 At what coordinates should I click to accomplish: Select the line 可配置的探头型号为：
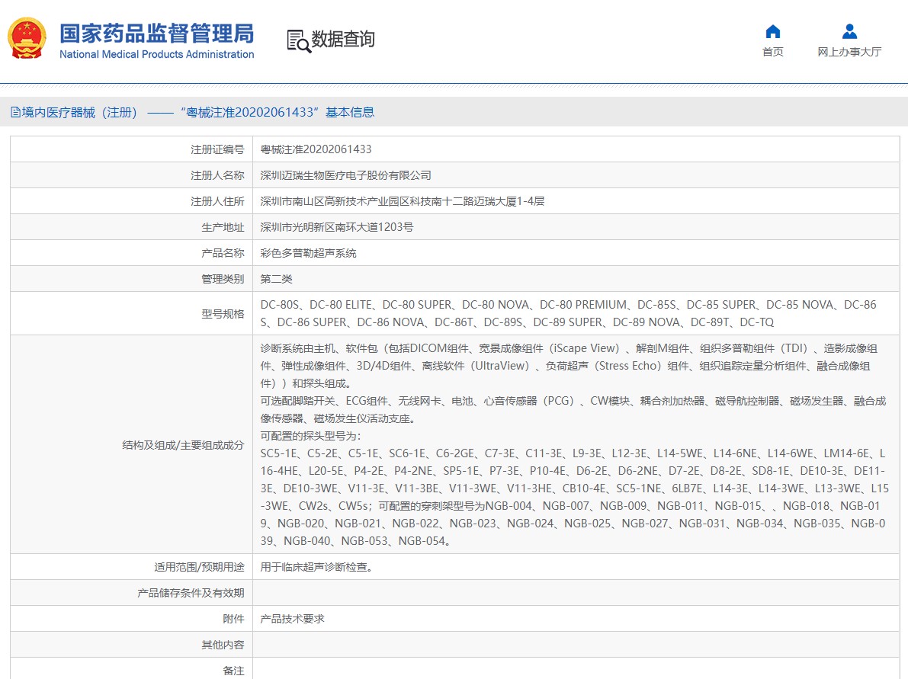coord(310,436)
